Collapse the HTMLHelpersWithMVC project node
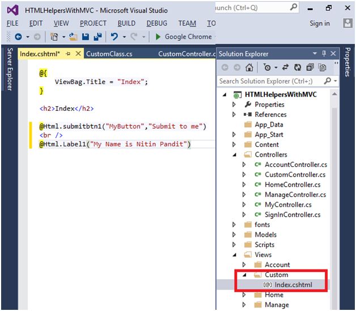 click(224, 95)
